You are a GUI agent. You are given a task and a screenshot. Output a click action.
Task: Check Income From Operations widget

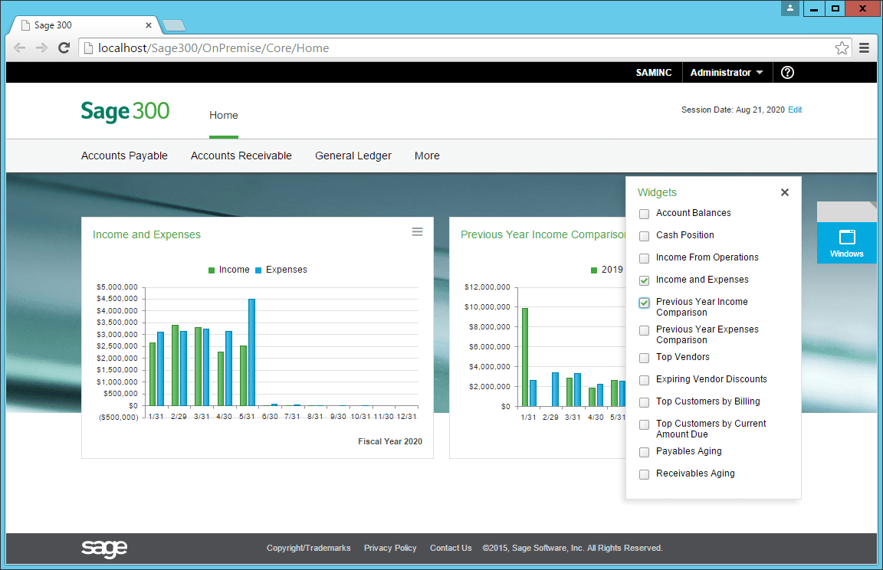coord(644,258)
